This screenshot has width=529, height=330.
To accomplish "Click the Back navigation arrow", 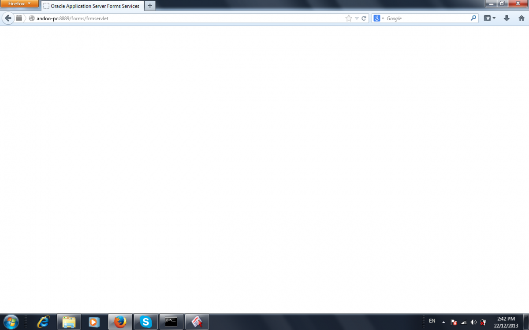I will pyautogui.click(x=7, y=18).
